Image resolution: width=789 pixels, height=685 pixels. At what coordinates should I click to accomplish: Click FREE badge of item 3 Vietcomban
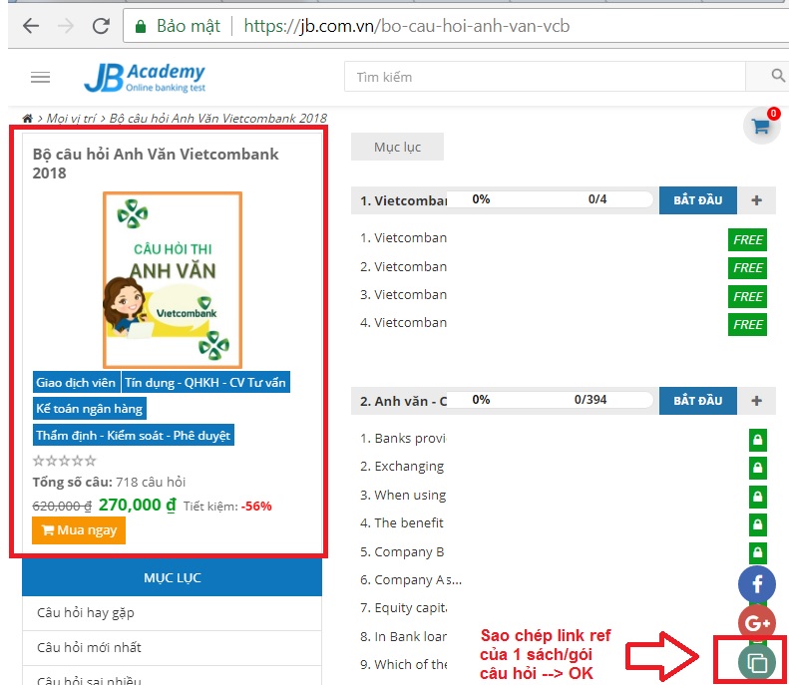pos(747,296)
